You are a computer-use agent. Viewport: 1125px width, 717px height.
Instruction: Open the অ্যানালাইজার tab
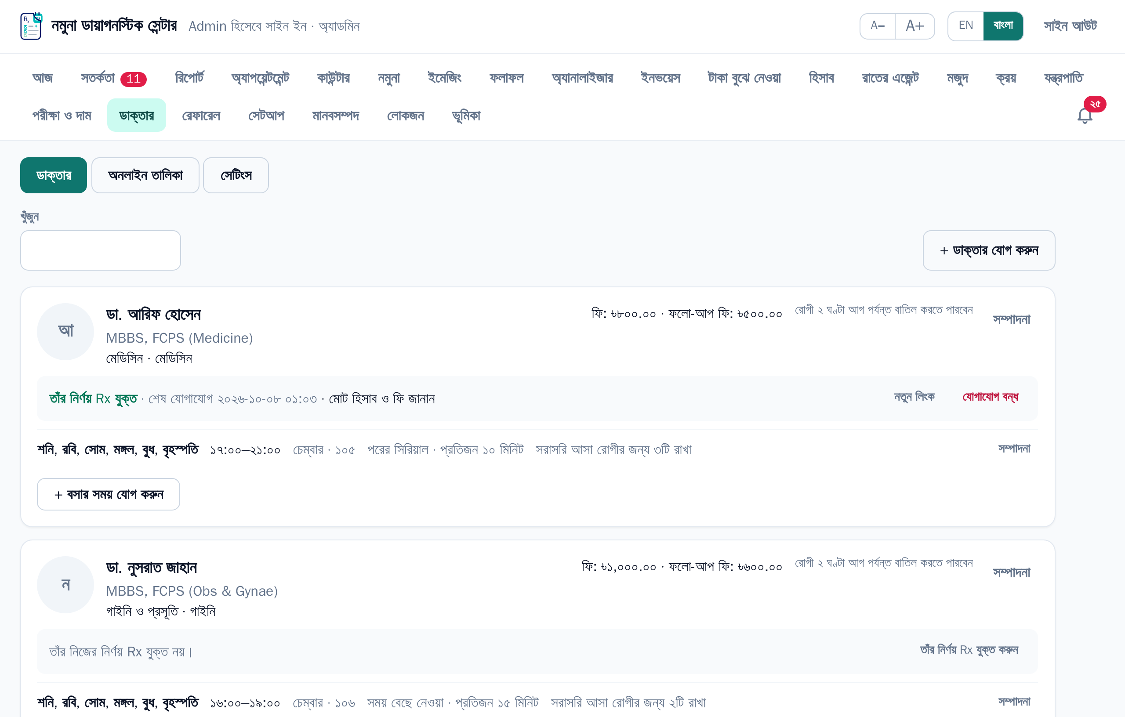pos(582,77)
